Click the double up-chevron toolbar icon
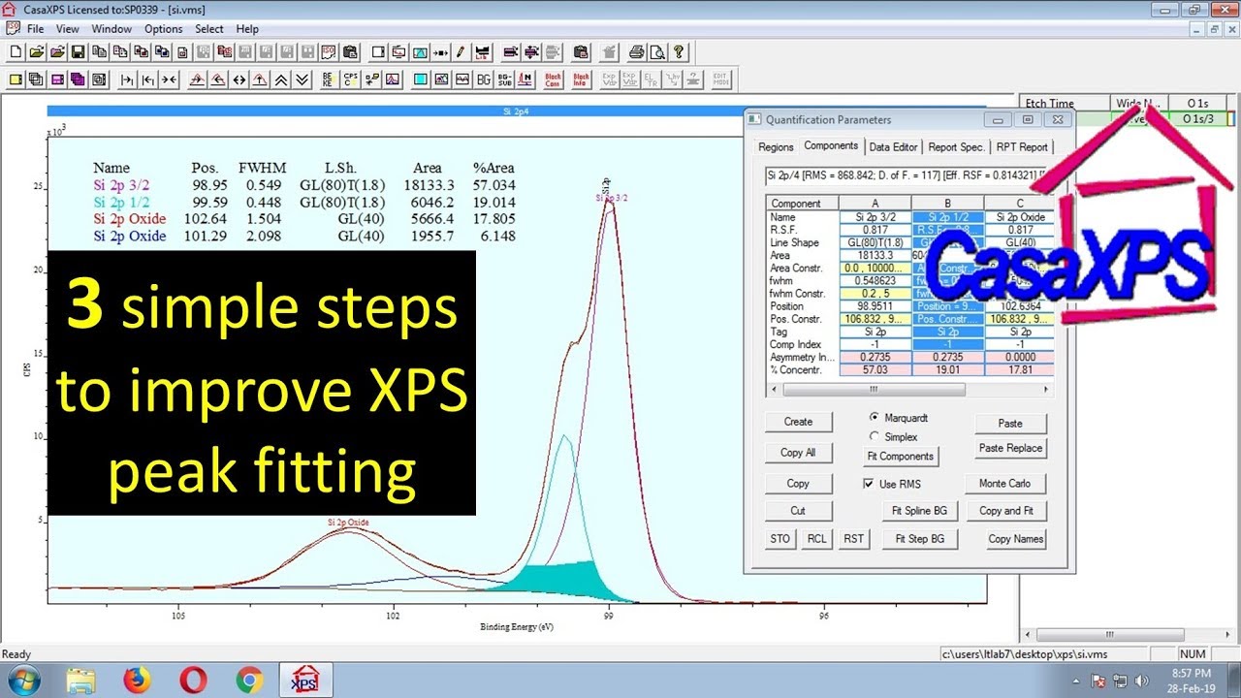Image resolution: width=1241 pixels, height=698 pixels. point(281,79)
